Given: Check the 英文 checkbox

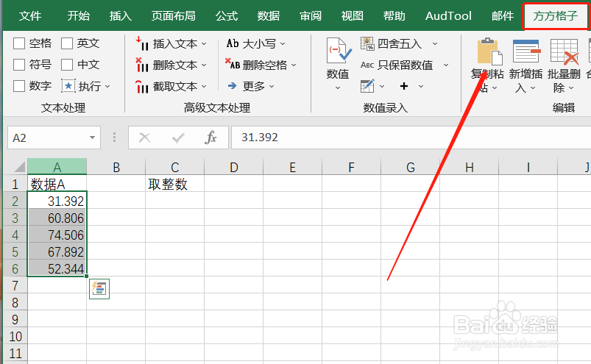Looking at the screenshot, I should pos(67,43).
